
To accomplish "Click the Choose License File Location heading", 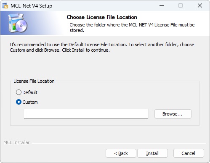I will (102, 17).
